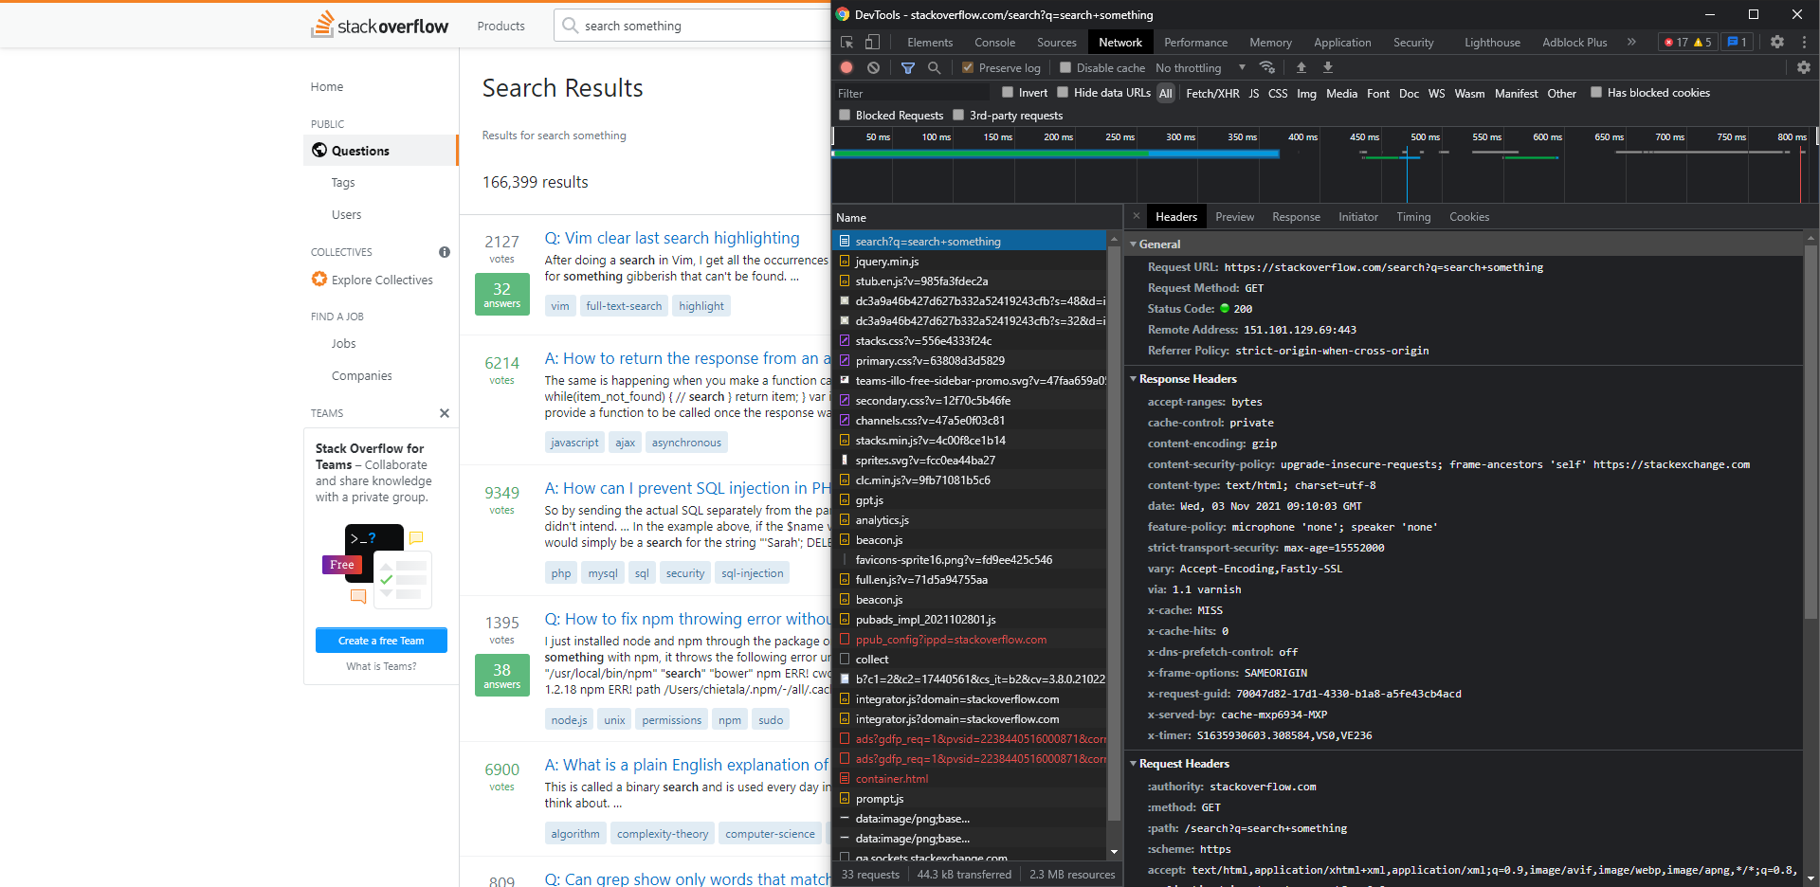Filter requests by CSS type
This screenshot has width=1820, height=887.
(x=1278, y=93)
